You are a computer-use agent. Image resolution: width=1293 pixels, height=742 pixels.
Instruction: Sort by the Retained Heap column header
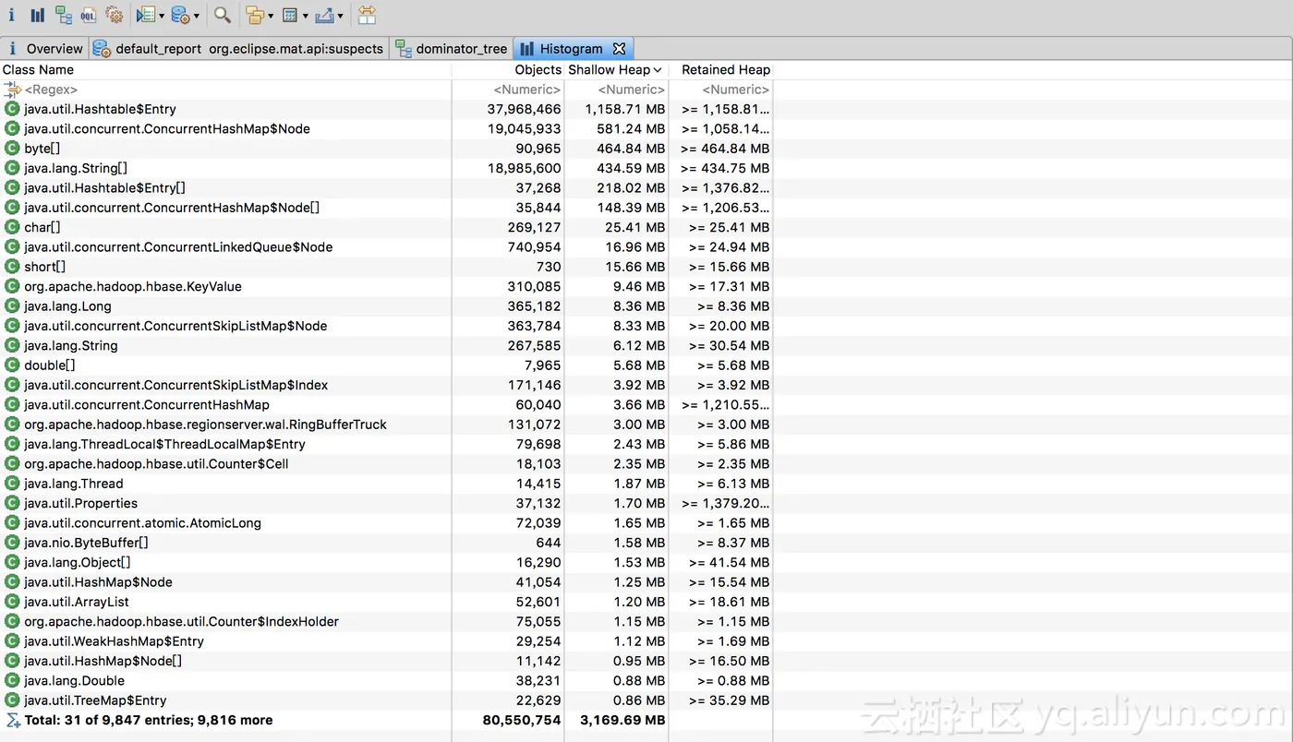[x=726, y=70]
